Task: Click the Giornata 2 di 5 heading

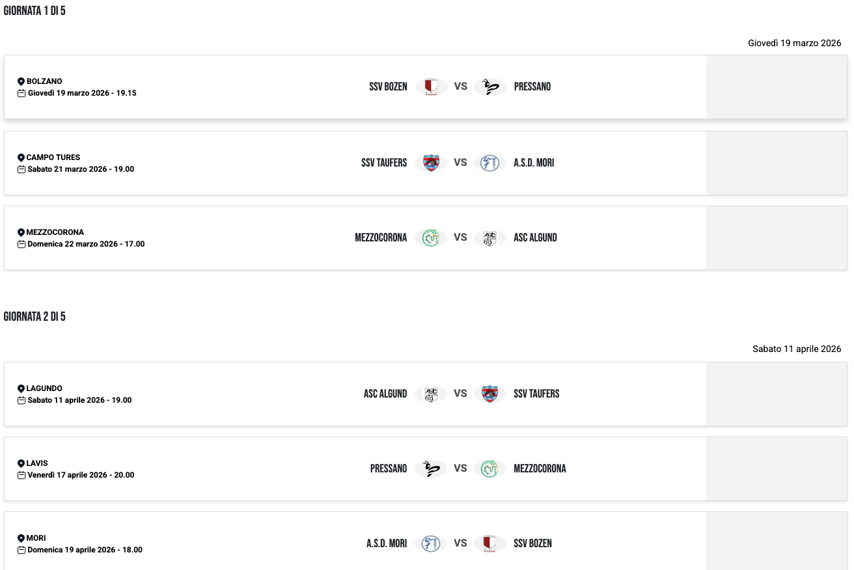Action: click(34, 317)
